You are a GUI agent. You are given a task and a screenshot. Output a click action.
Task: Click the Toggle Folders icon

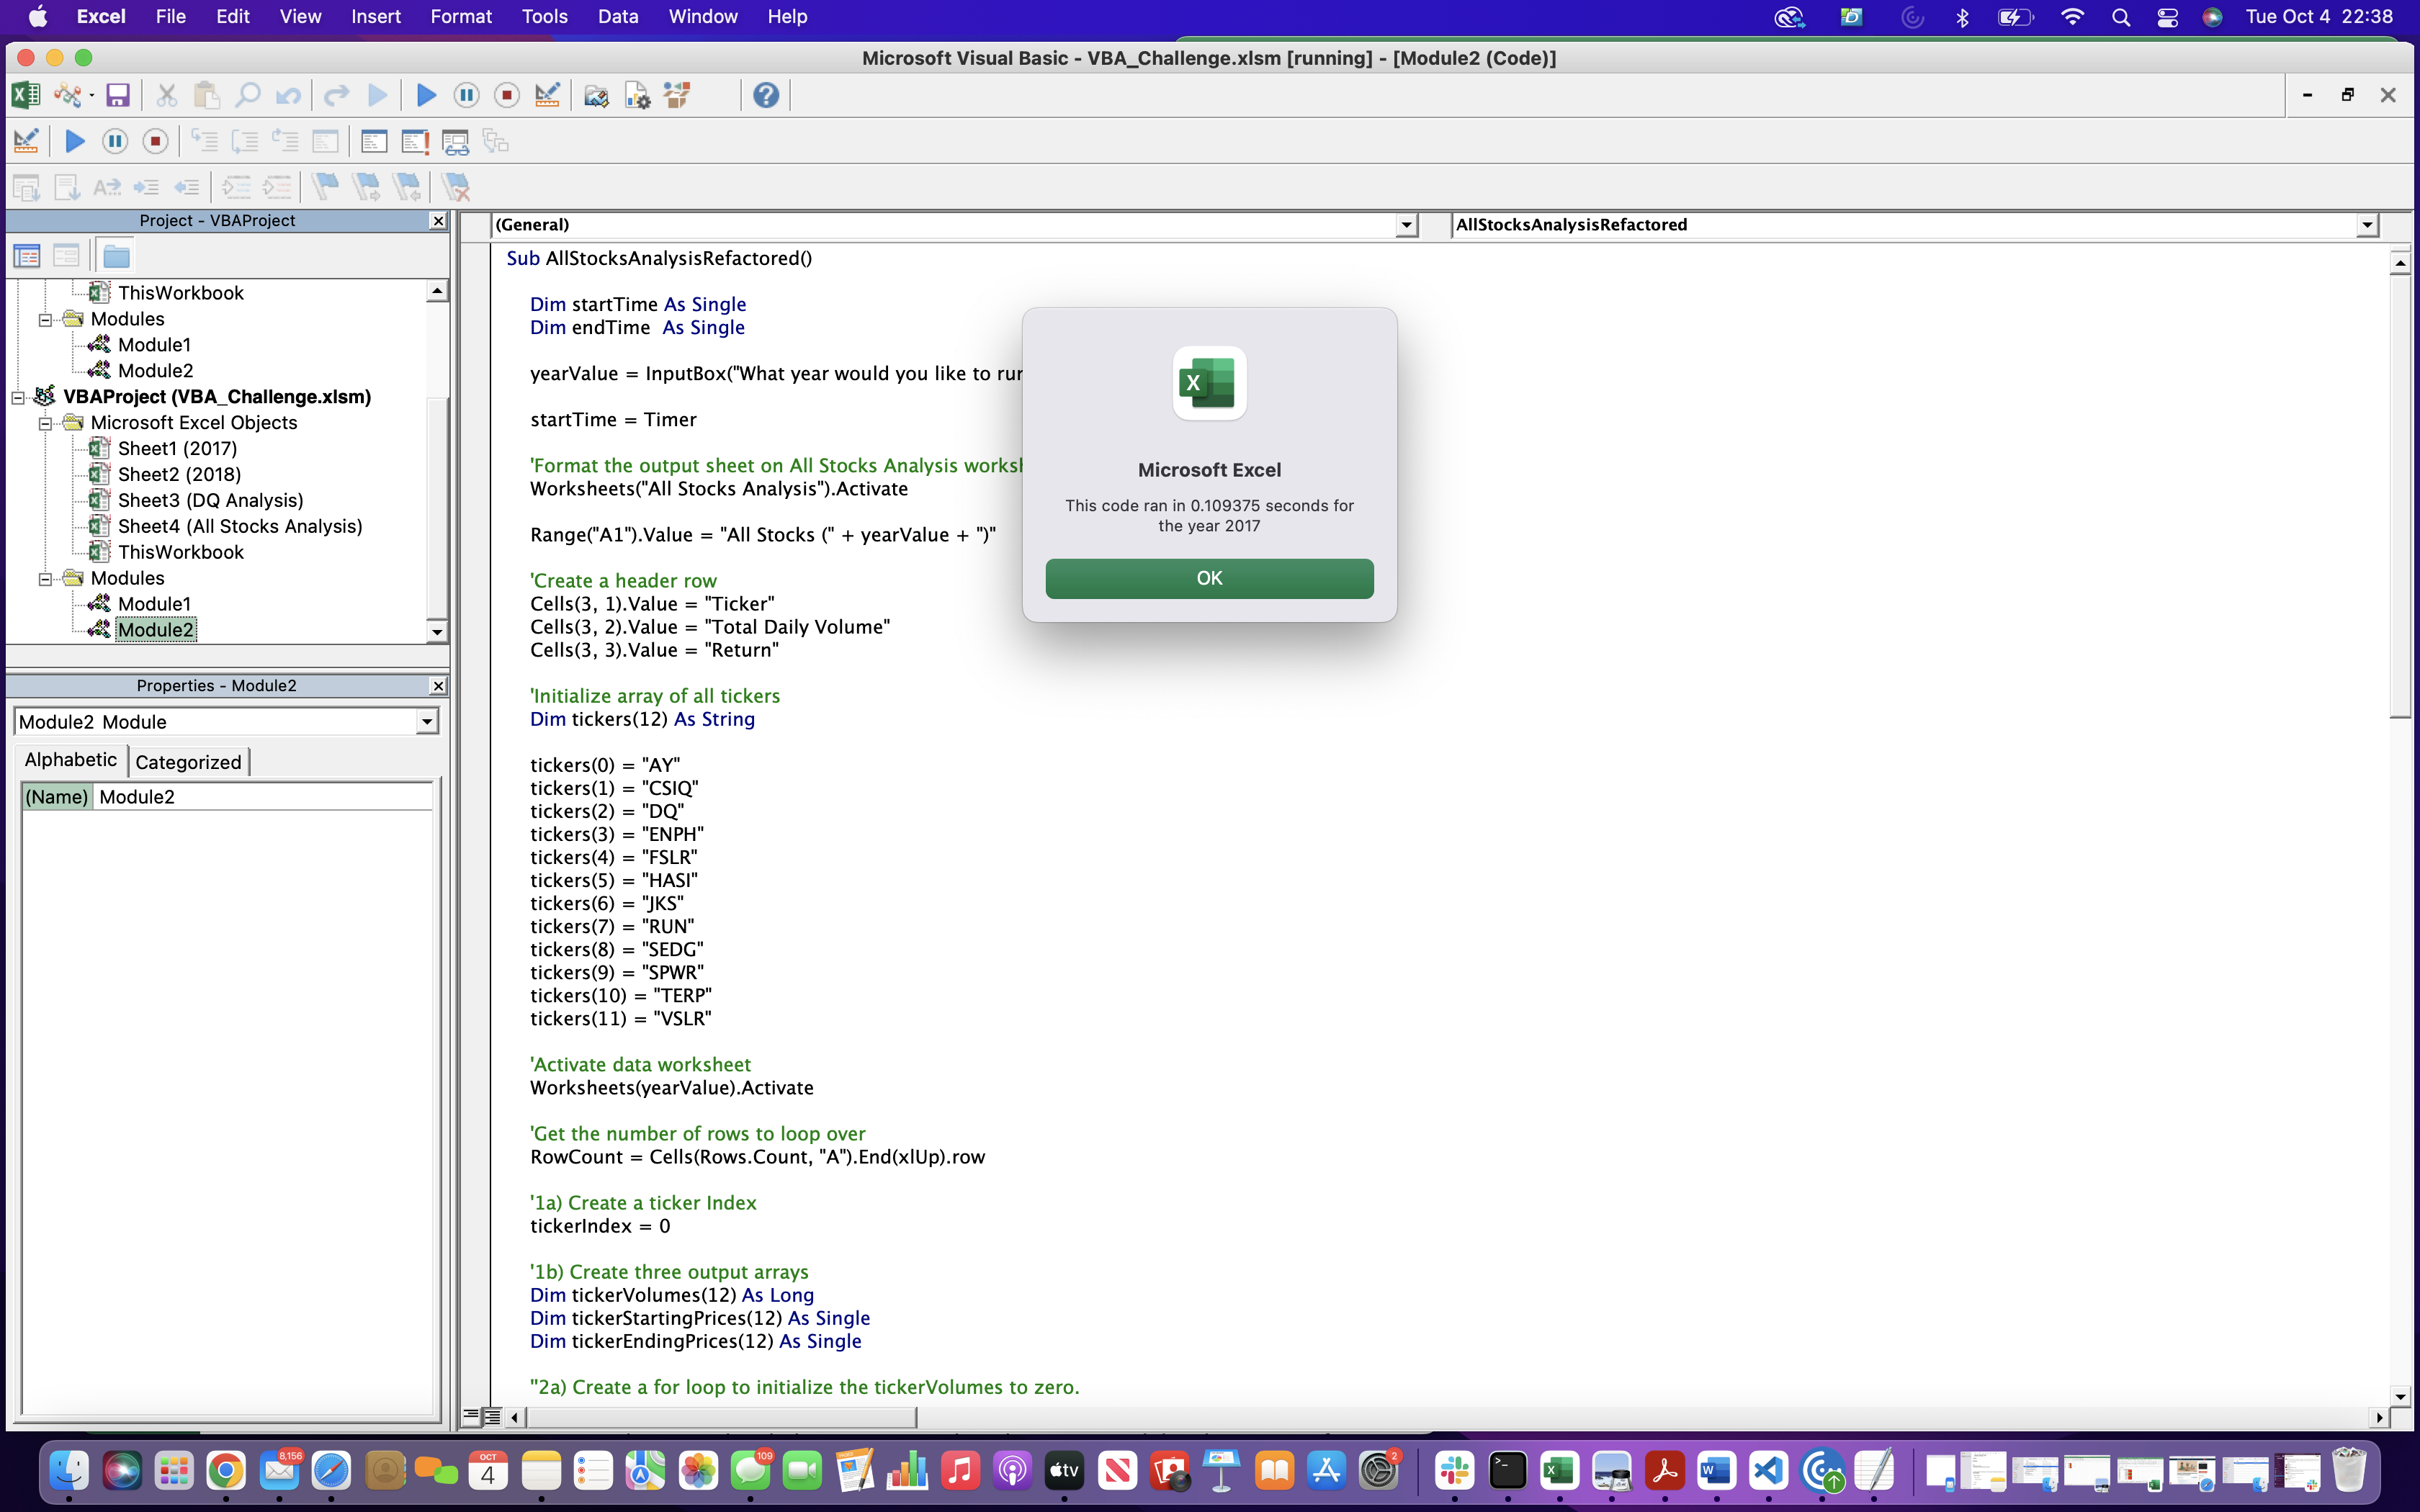[116, 256]
